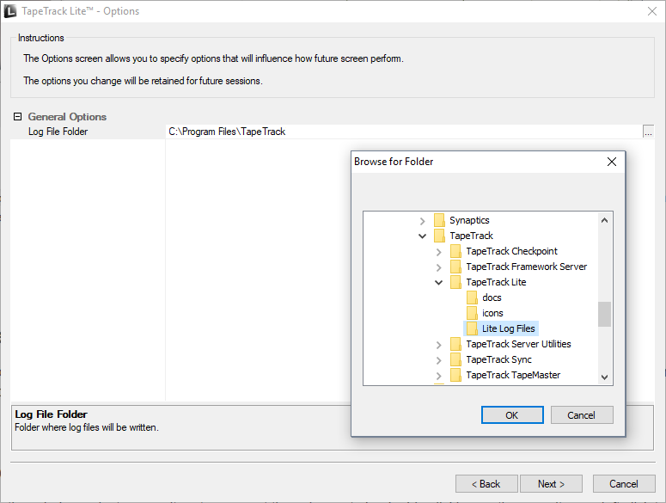Expand the TapeTrack TapeMaster node
The height and width of the screenshot is (503, 666).
[x=439, y=376]
